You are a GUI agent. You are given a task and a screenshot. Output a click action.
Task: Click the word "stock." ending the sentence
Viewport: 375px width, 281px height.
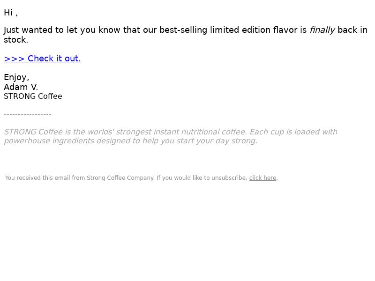[x=16, y=40]
